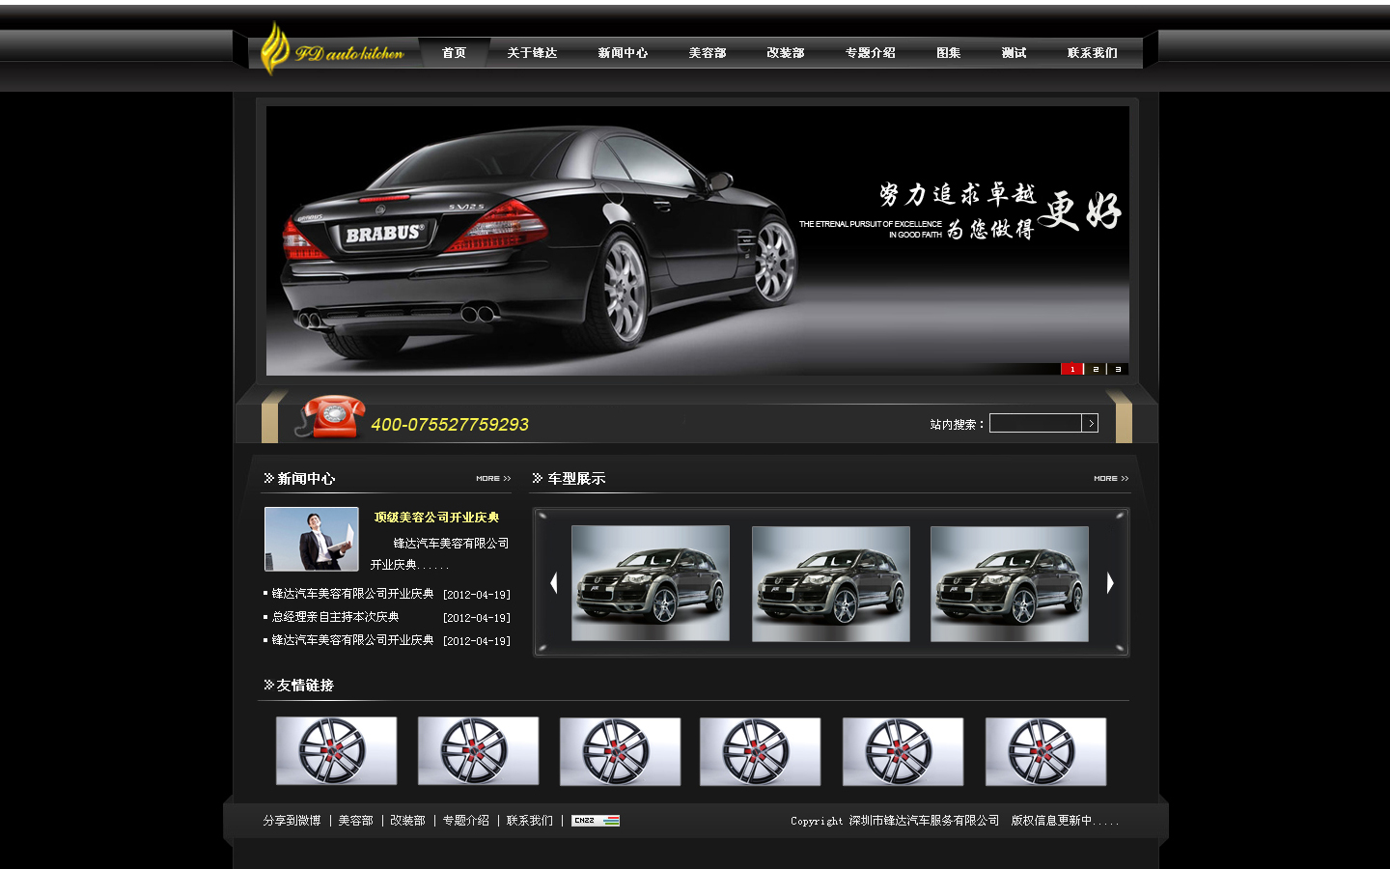The image size is (1390, 869).
Task: Go to 关于锋达 page
Action: click(532, 53)
